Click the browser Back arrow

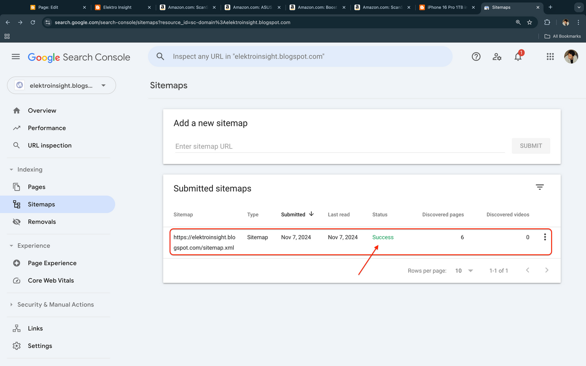(x=8, y=22)
